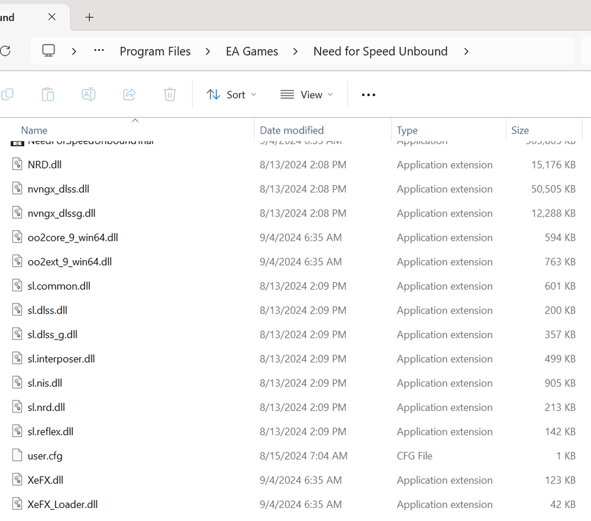Select the file name oo2ext_9_win64.dll
The height and width of the screenshot is (521, 591).
70,262
